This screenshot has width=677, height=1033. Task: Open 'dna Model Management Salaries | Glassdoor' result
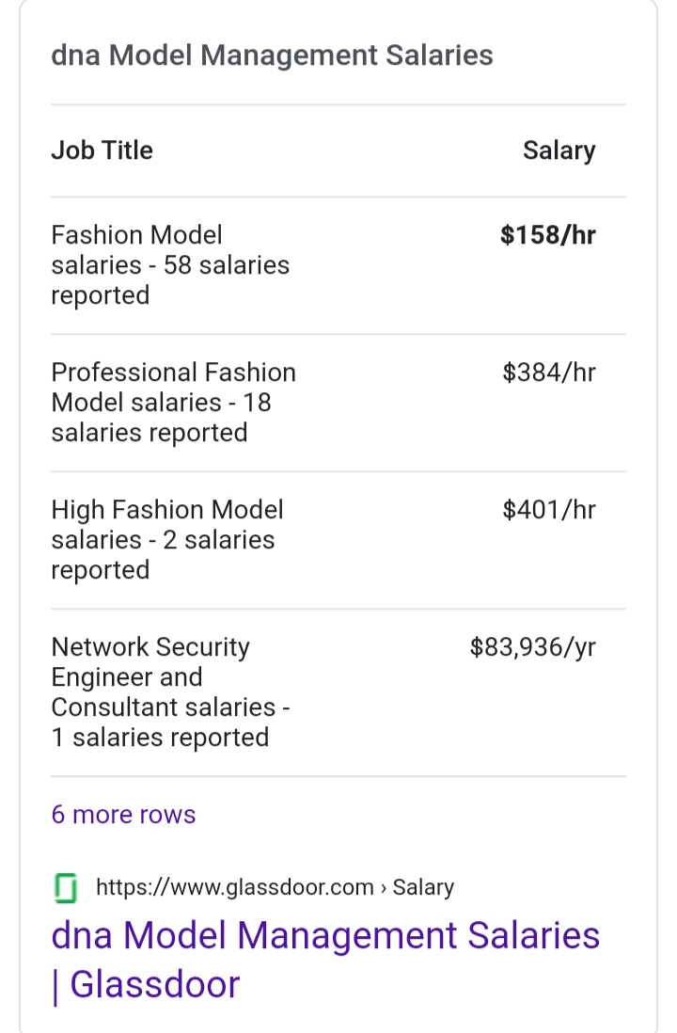click(325, 960)
